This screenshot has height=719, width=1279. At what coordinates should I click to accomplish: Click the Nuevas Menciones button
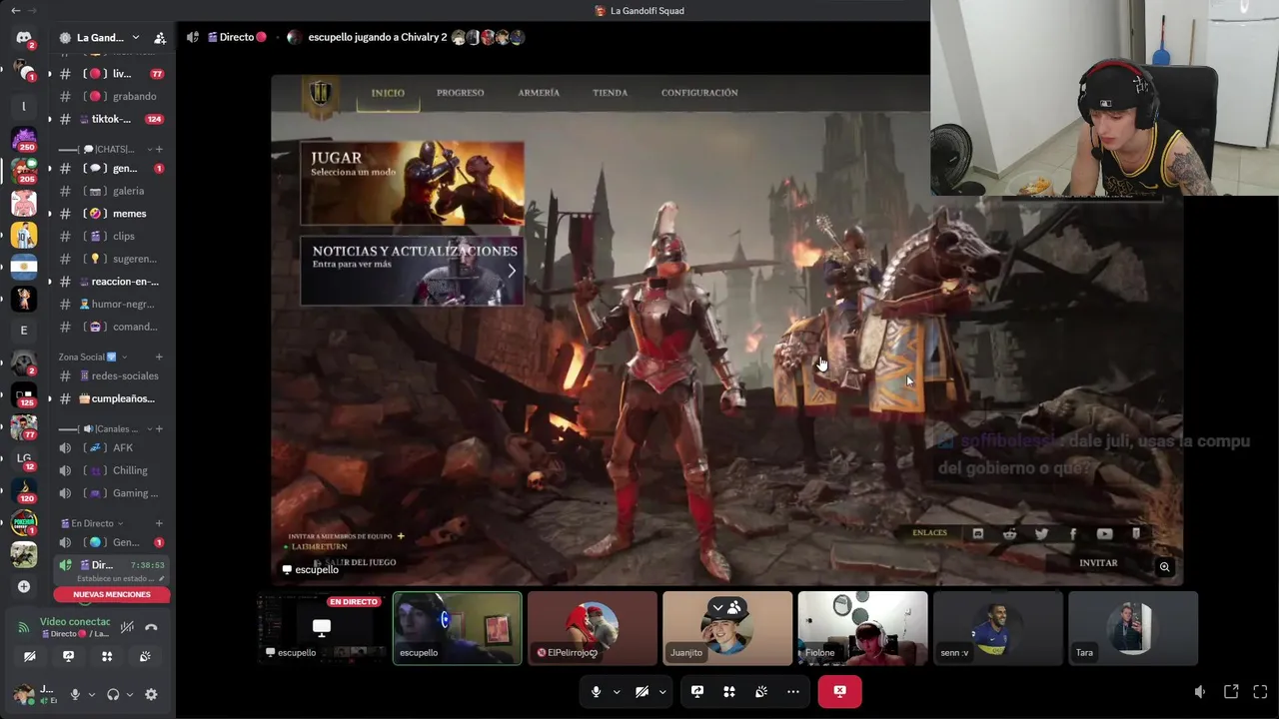pyautogui.click(x=112, y=594)
